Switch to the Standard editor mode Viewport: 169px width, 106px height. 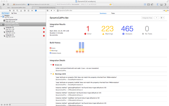tap(145, 4)
